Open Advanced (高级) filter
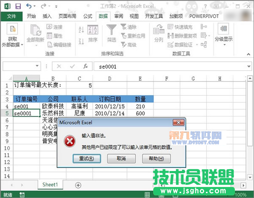Image resolution: width=254 pixels, height=198 pixels. (x=129, y=45)
